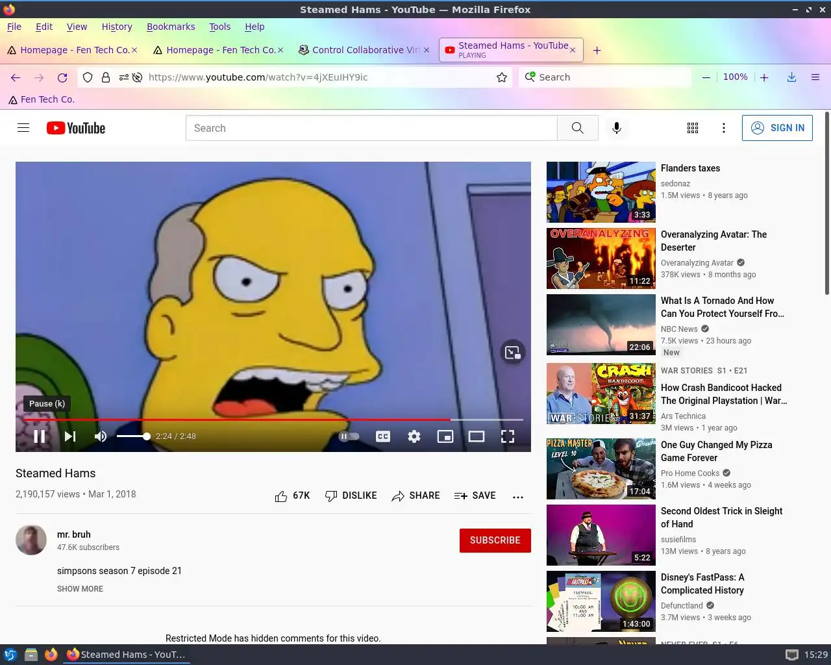Go back to previous page

[16, 77]
